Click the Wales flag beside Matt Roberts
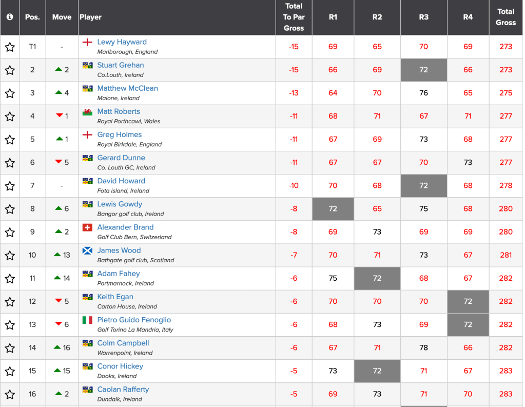This screenshot has height=407, width=525. [88, 112]
